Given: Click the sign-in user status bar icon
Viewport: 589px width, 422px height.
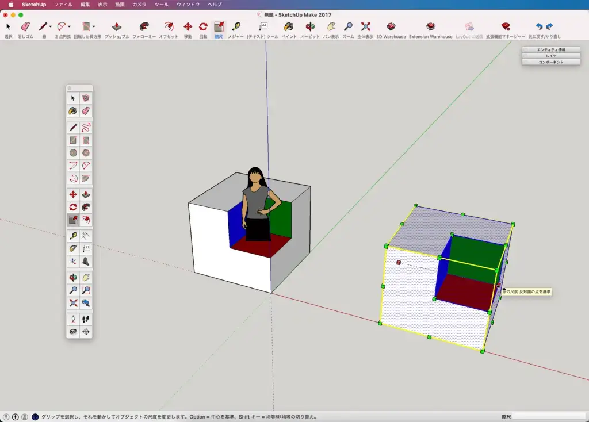Looking at the screenshot, I should pyautogui.click(x=25, y=417).
